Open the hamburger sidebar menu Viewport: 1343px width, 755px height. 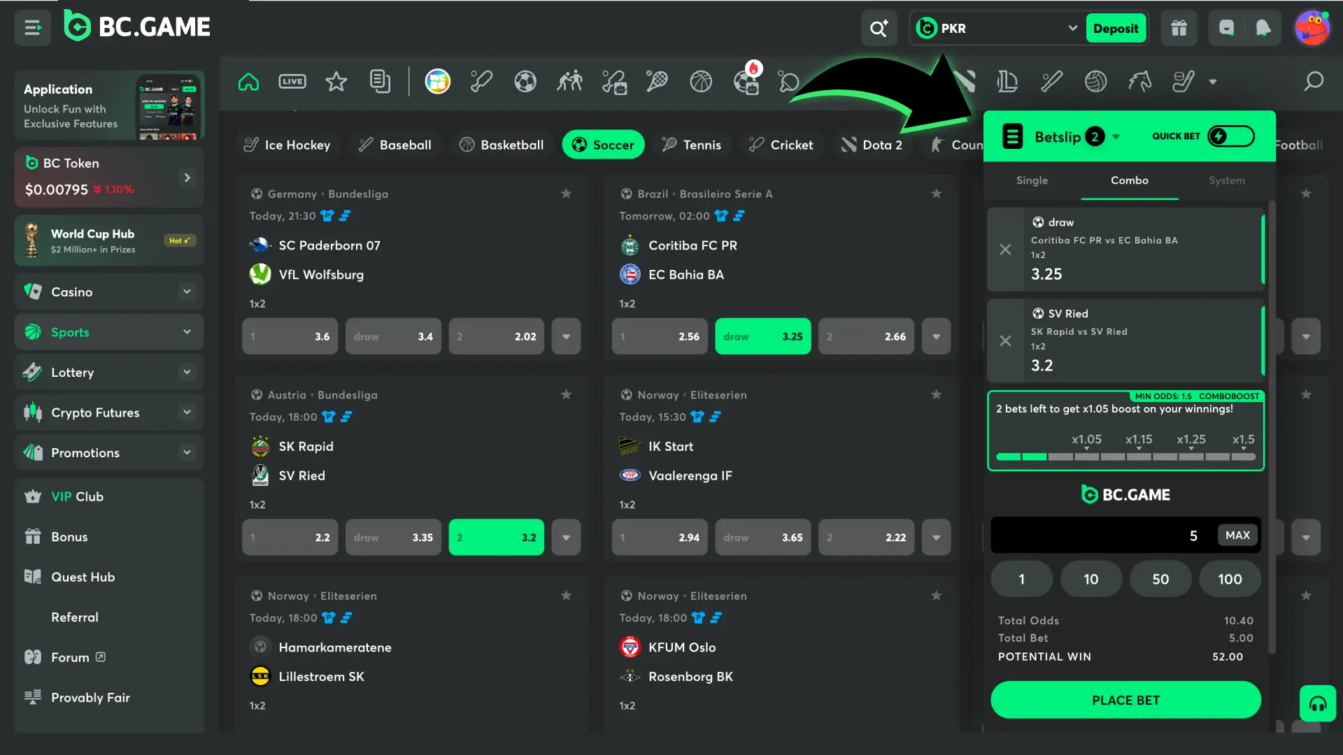33,28
